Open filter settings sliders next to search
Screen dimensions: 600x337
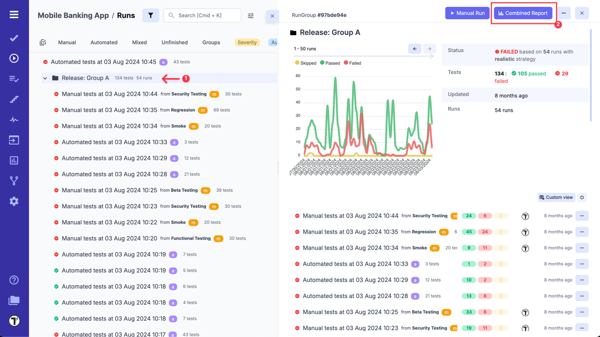251,15
